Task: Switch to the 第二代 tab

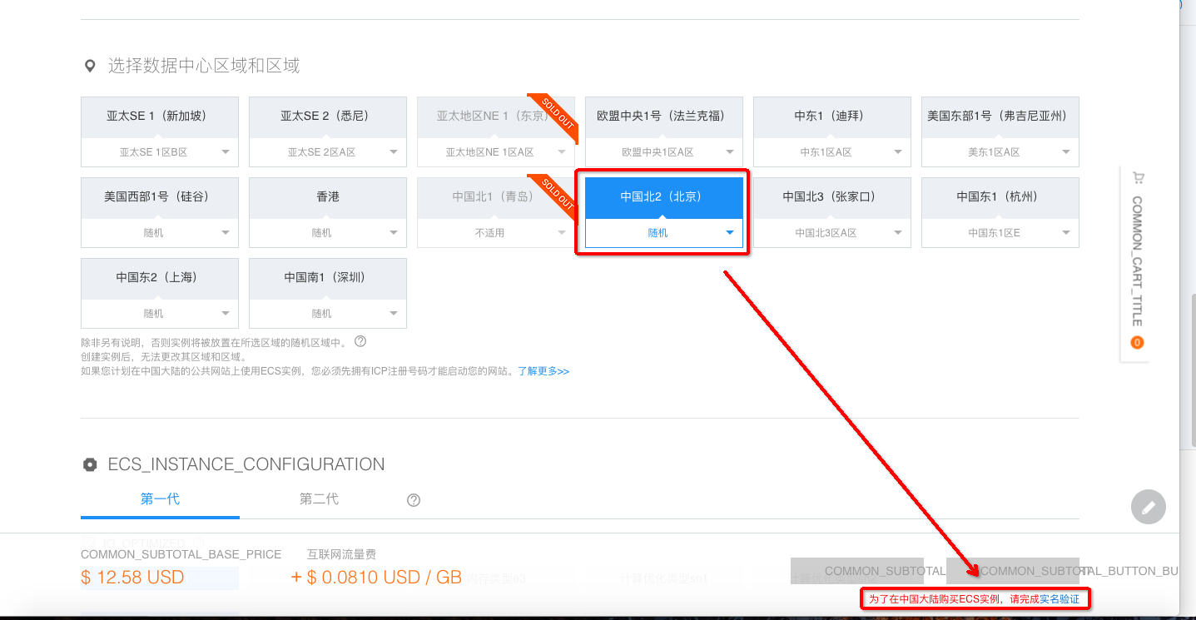Action: (x=319, y=499)
